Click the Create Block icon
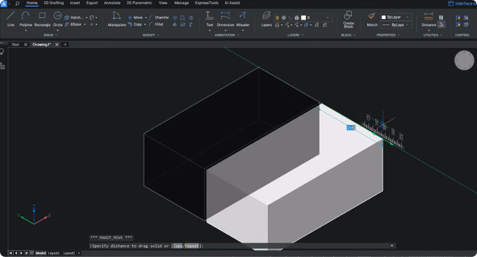The width and height of the screenshot is (477, 257). coord(348,17)
